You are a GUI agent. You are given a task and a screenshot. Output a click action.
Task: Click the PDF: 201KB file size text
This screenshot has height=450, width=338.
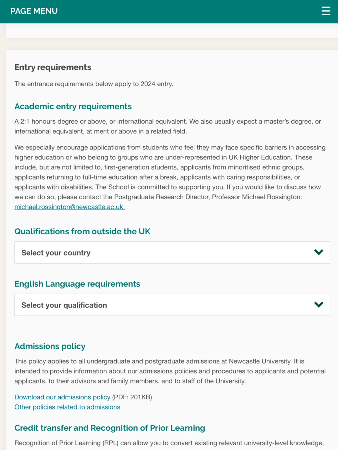(x=132, y=397)
